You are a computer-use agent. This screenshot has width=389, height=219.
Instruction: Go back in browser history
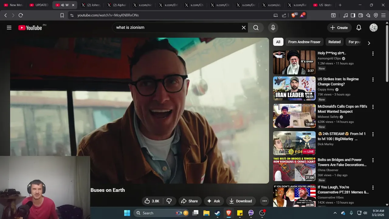point(5,15)
